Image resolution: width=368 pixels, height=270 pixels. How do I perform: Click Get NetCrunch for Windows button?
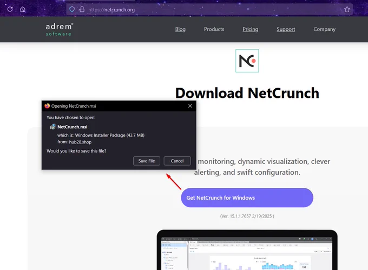coord(247,197)
